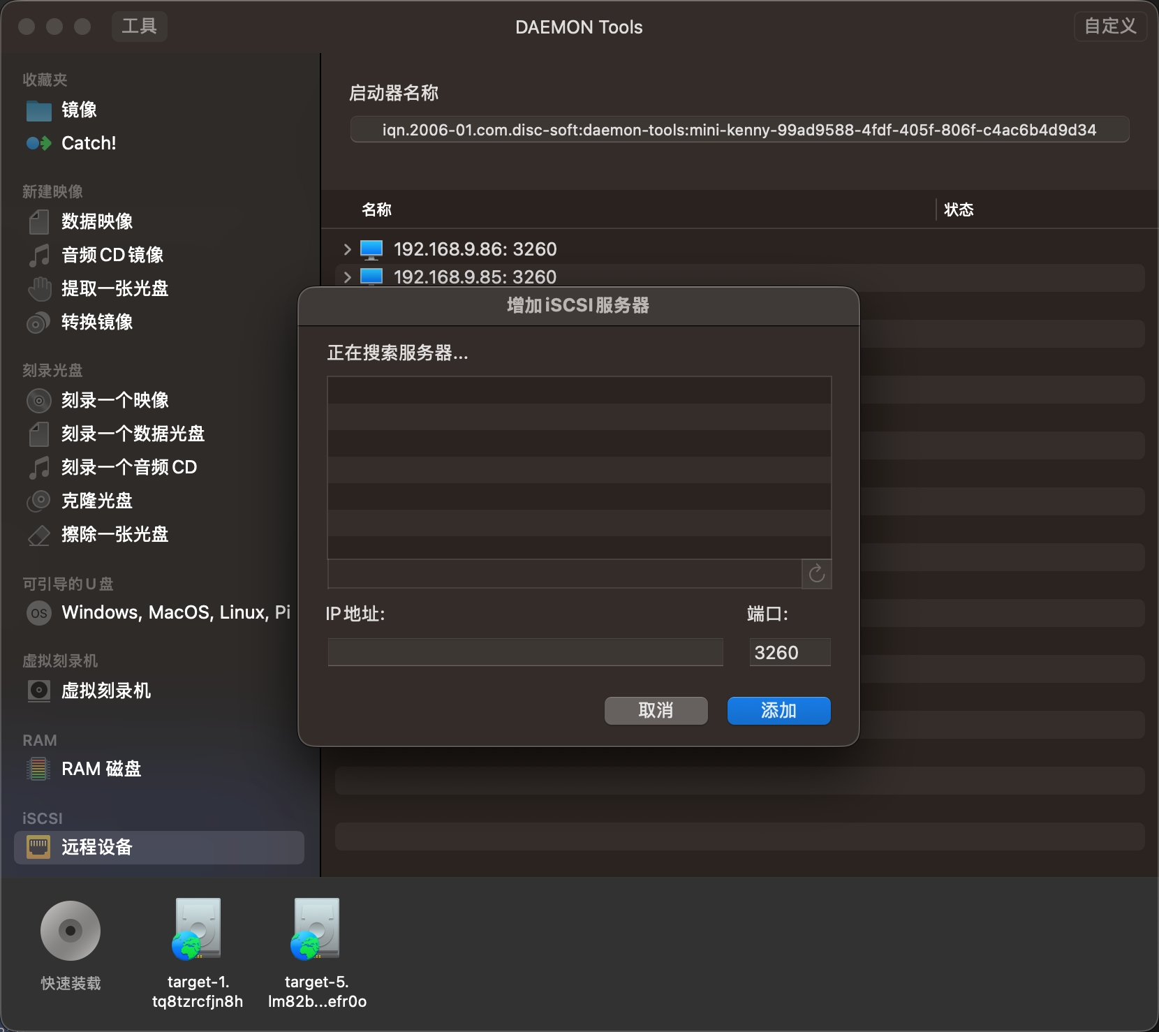
Task: Click the 音频CD镜像 music note icon
Action: point(39,256)
